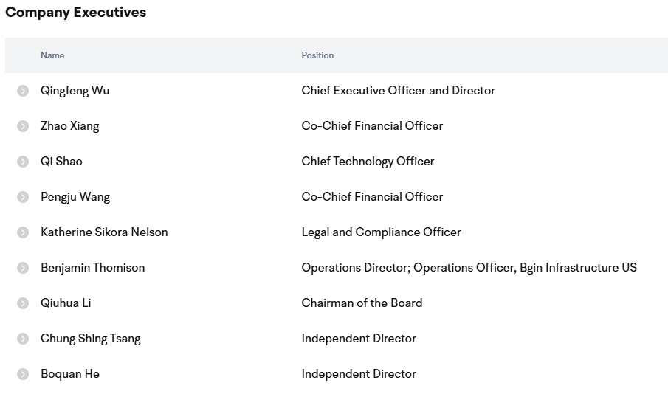Click chevron icon beside Chung Shing Tsang

point(23,339)
